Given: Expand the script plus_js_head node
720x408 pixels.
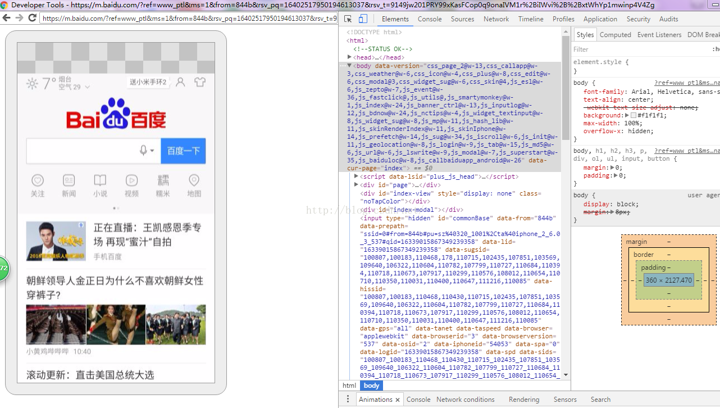Looking at the screenshot, I should click(357, 176).
